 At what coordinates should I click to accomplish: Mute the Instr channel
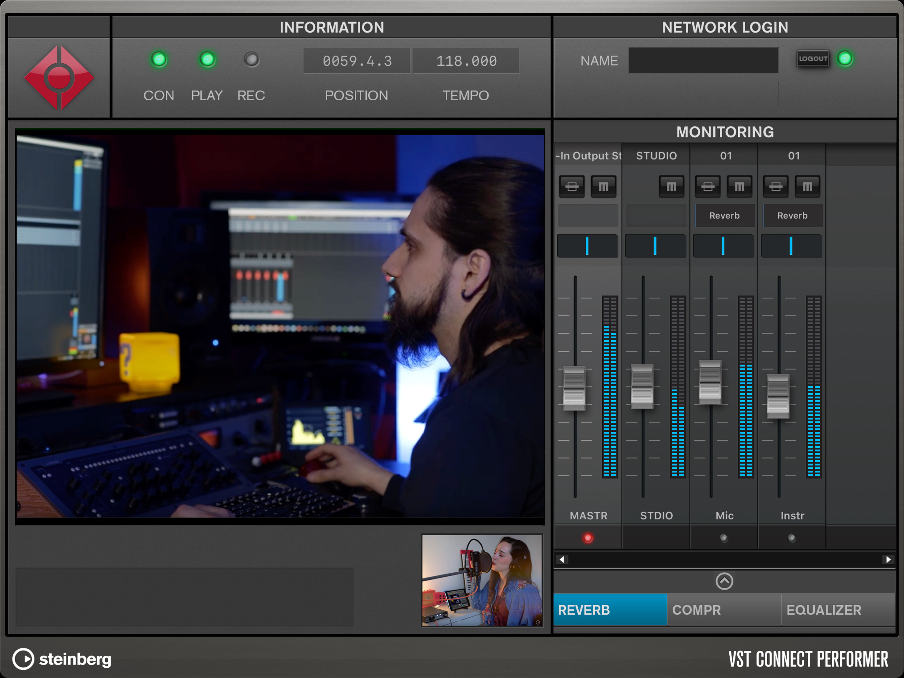[807, 186]
